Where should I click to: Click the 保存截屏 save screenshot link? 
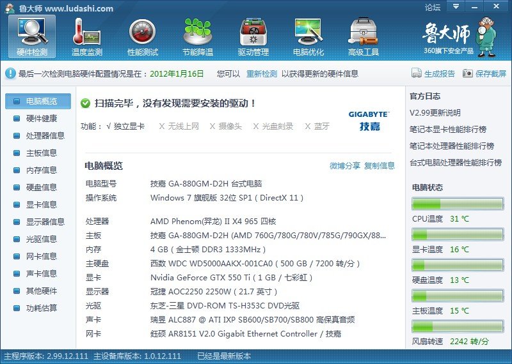pos(491,73)
